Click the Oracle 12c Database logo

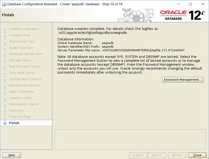182,15
